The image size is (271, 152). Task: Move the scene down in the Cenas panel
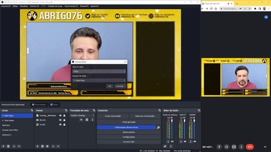[x=19, y=147]
